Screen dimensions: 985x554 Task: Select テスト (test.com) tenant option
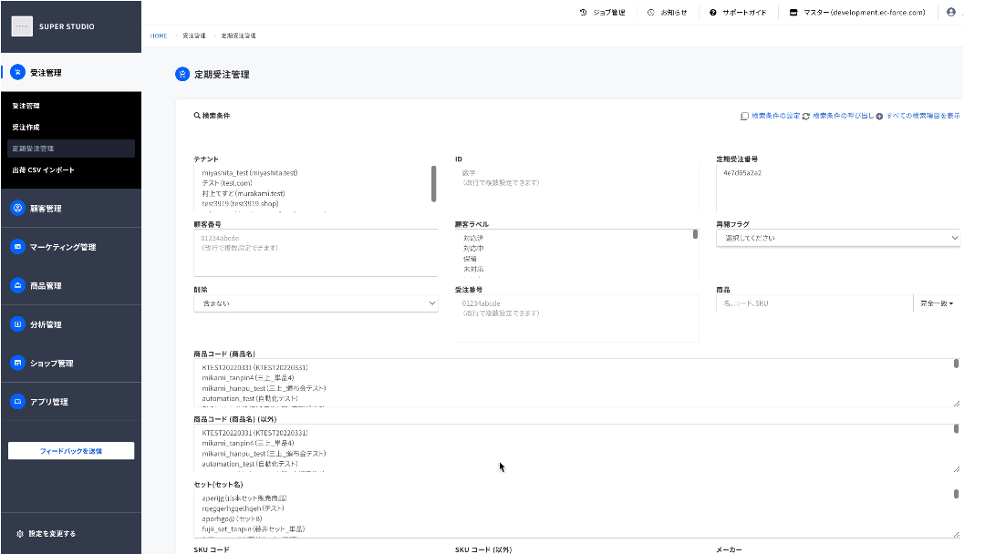point(227,183)
